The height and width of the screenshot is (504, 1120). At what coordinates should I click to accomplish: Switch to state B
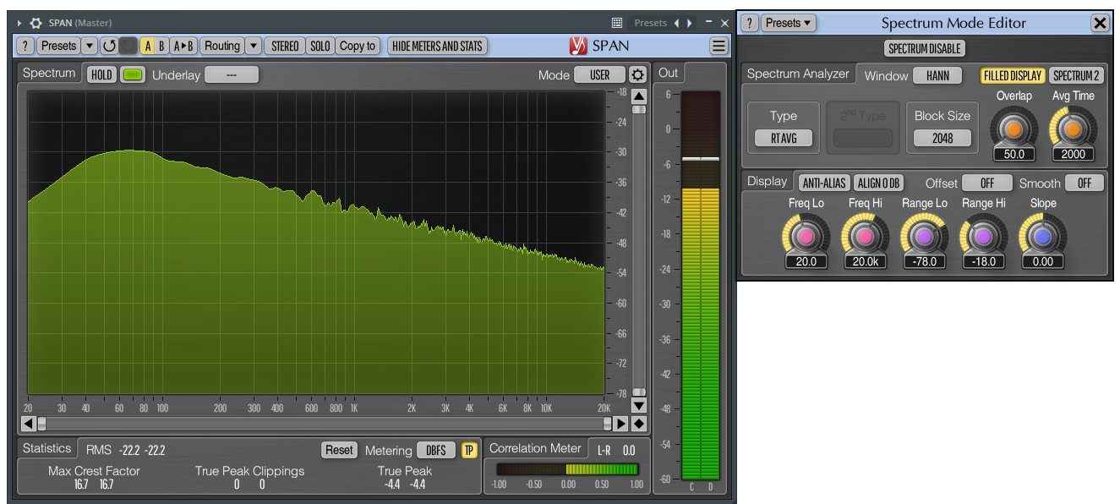point(161,46)
